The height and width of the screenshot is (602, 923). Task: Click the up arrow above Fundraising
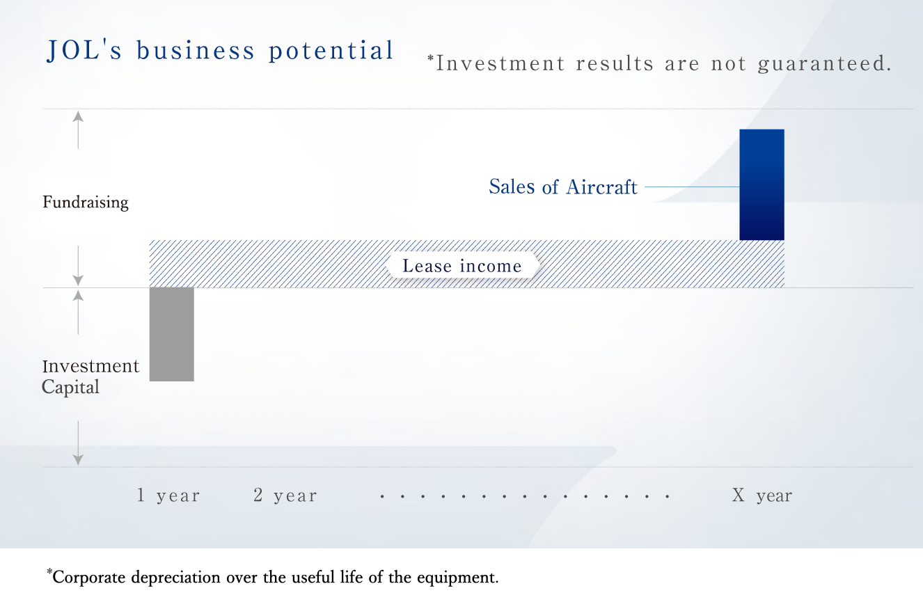click(x=79, y=129)
